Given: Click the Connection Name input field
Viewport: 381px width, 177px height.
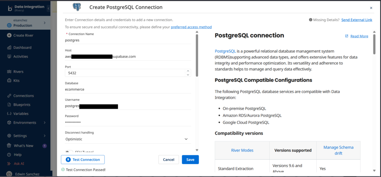Looking at the screenshot, I should coord(128,40).
